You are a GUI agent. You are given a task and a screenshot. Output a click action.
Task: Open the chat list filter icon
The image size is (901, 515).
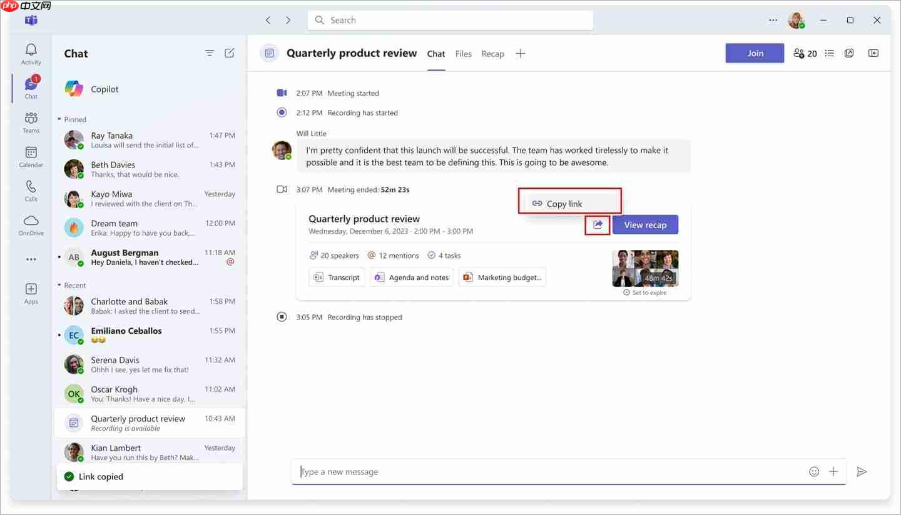pyautogui.click(x=210, y=53)
